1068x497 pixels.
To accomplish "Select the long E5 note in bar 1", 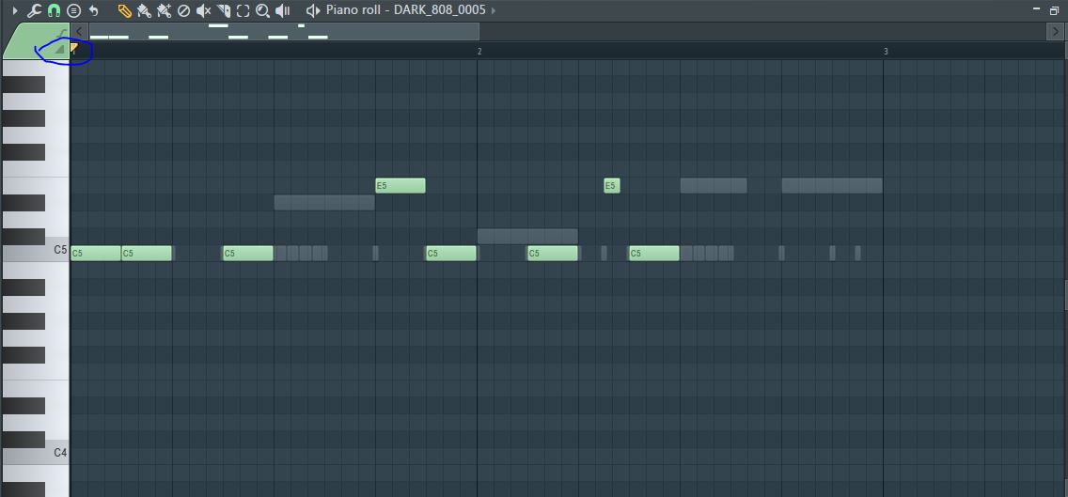I will pos(400,186).
